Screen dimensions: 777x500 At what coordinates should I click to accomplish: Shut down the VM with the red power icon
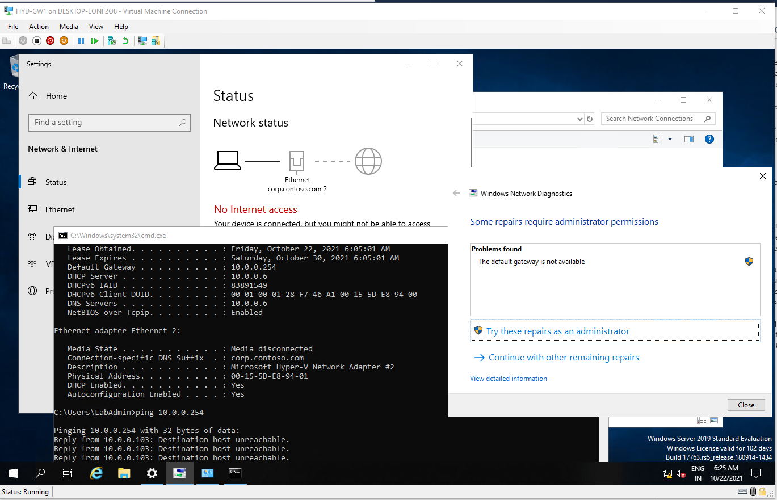tap(50, 41)
